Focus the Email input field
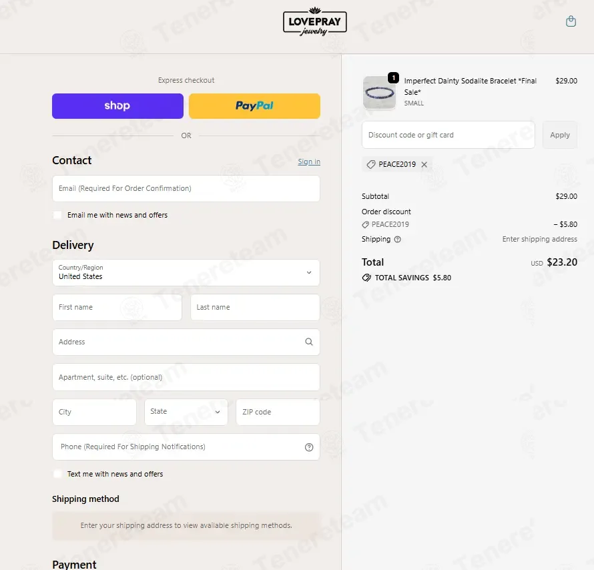 coord(186,188)
